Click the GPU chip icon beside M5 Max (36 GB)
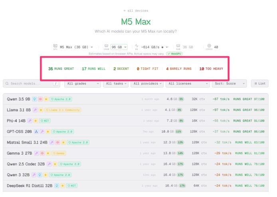Screen dimensions: 277x197 [x=55, y=46]
